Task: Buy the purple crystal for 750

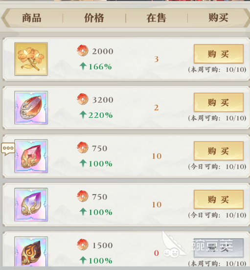Action: [x=219, y=200]
